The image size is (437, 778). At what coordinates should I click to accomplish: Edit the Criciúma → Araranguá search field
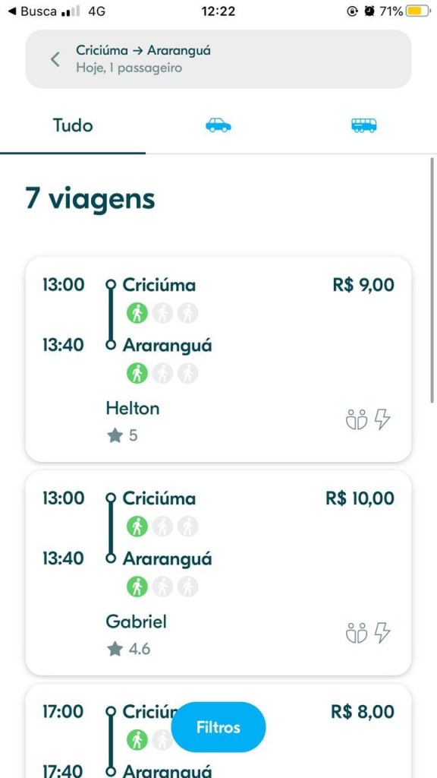(x=218, y=59)
